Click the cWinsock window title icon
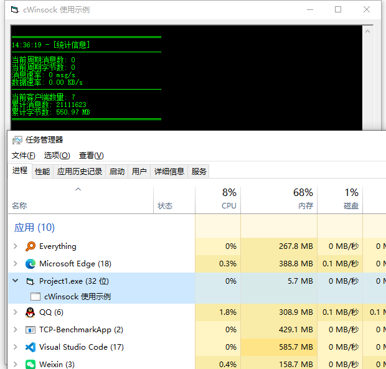Screen dimensions: 386x369 click(x=15, y=10)
